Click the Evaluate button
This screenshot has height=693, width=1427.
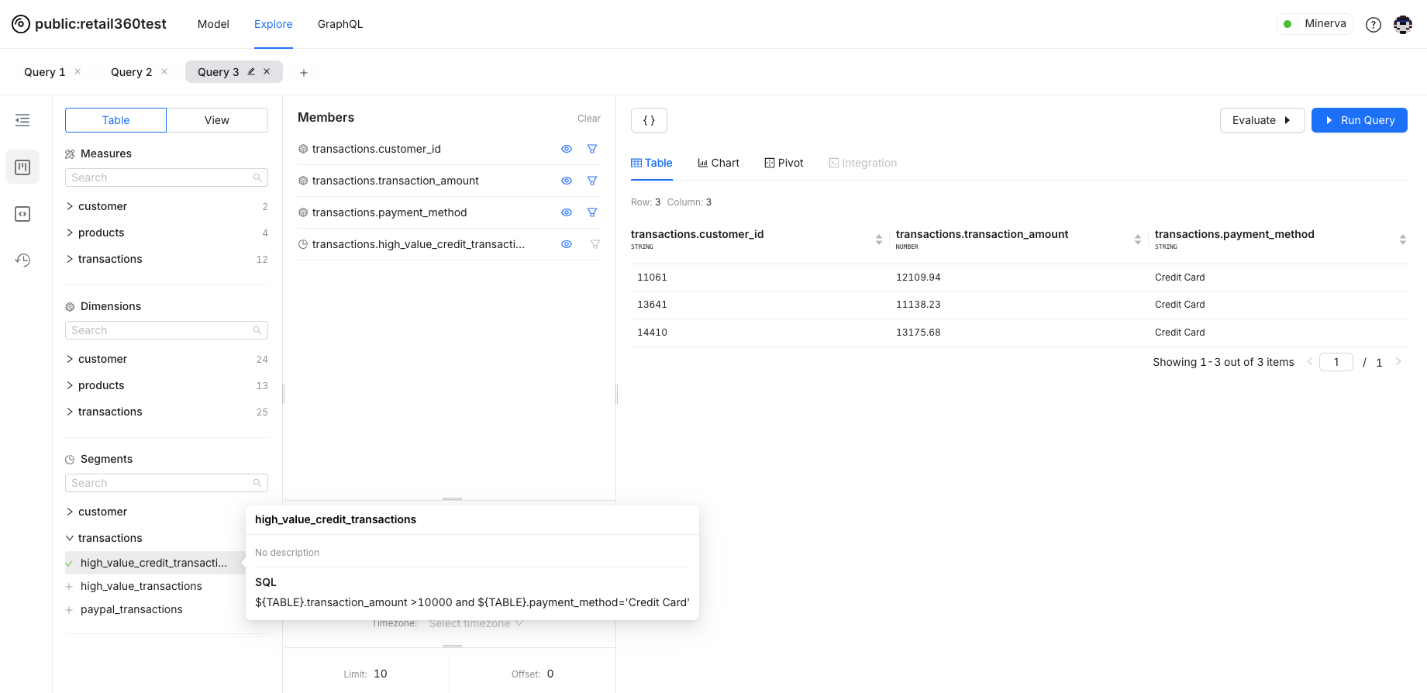click(x=1262, y=120)
